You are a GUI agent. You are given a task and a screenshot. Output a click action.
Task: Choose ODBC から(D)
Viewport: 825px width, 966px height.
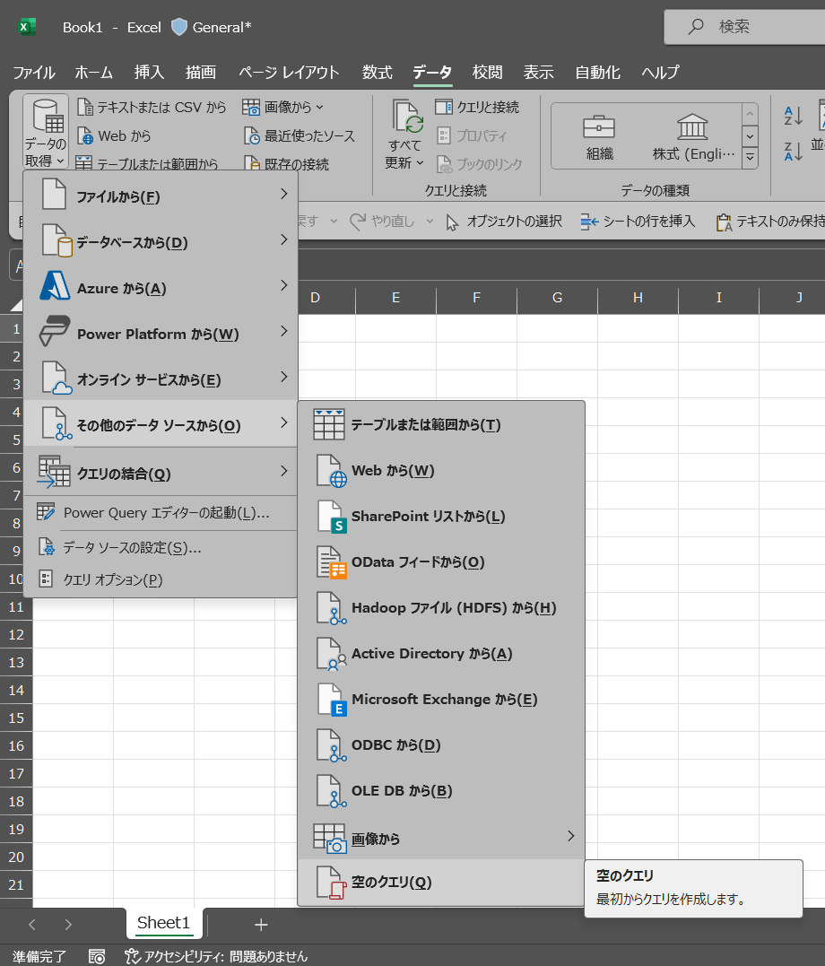coord(441,744)
